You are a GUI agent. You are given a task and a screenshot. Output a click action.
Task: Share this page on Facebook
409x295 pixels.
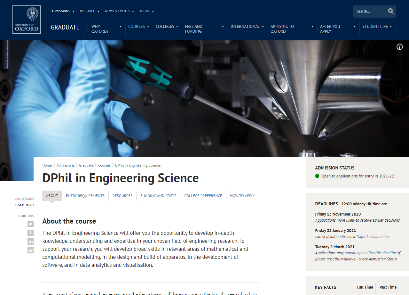[30, 233]
